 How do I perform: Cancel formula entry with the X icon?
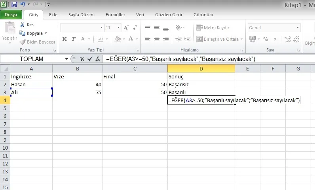coord(82,59)
